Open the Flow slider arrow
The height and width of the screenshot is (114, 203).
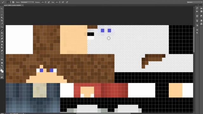tap(60, 2)
